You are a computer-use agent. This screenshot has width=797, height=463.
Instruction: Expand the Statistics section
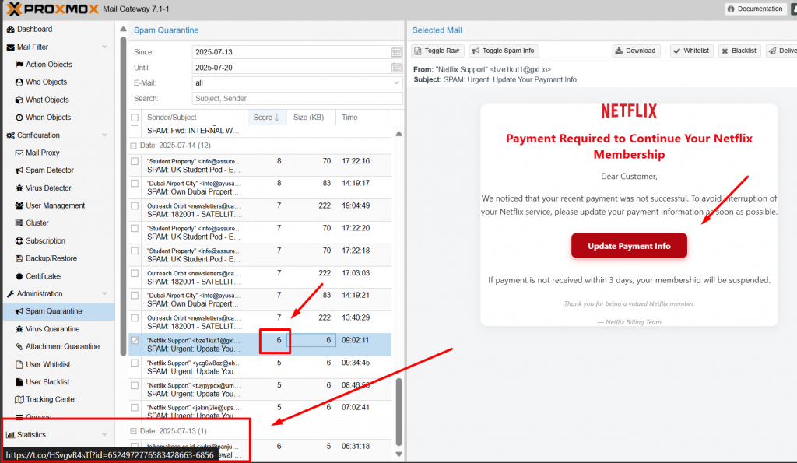pos(104,435)
